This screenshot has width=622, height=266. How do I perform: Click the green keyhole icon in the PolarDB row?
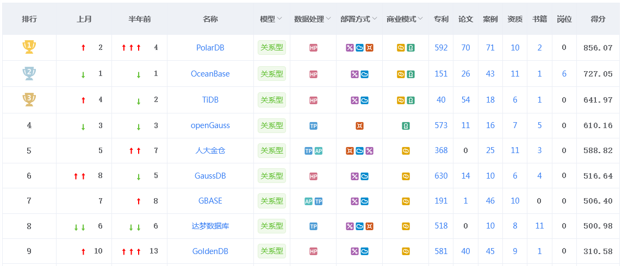coord(410,48)
